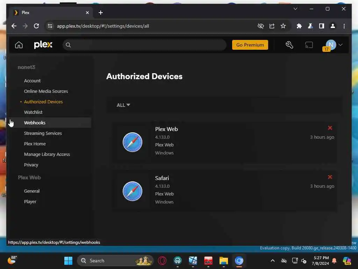Toggle the browser side panel
Image resolution: width=358 pixels, height=269 pixels.
[x=322, y=26]
